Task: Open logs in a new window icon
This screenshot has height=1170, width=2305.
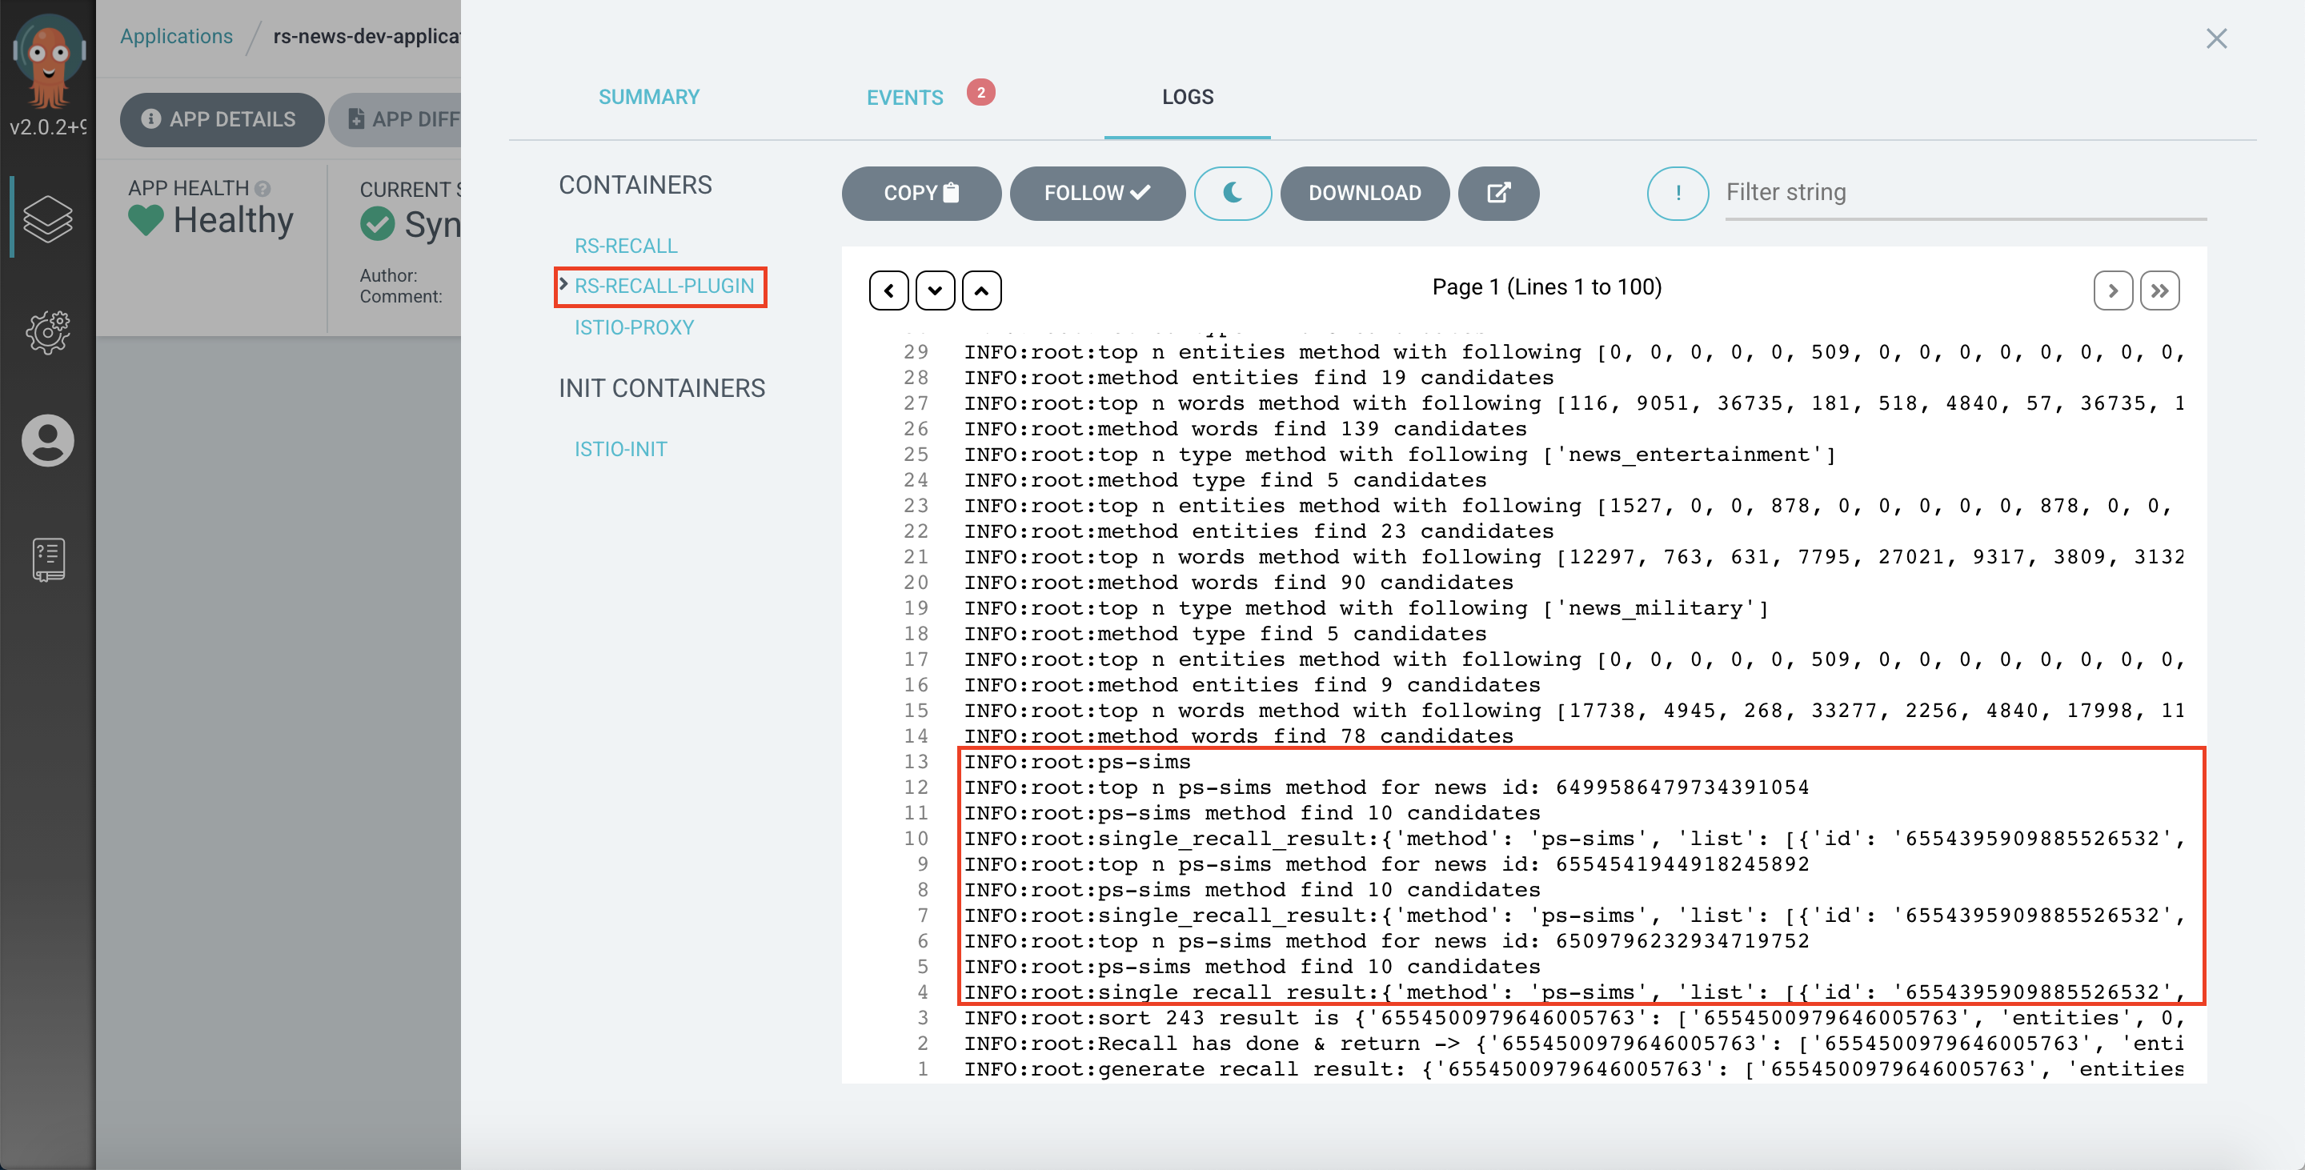Action: pyautogui.click(x=1498, y=193)
